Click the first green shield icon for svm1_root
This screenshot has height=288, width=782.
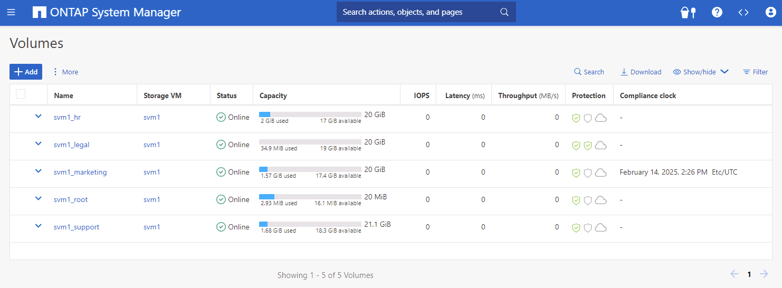pos(576,200)
